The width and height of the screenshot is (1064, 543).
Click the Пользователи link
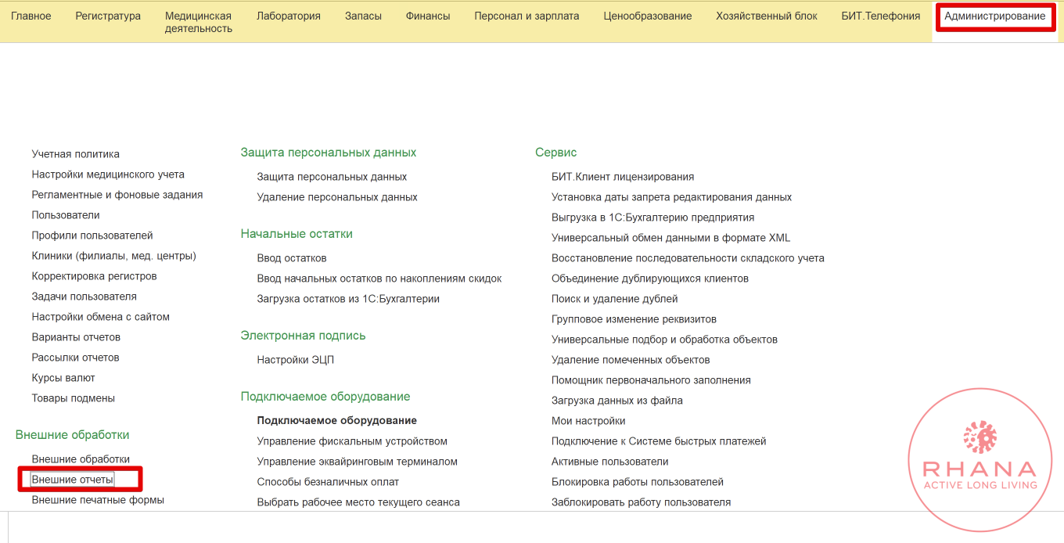pyautogui.click(x=66, y=215)
